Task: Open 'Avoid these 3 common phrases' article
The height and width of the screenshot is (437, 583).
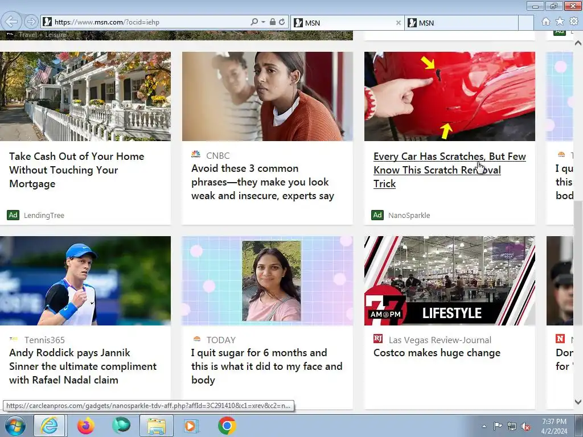Action: (x=262, y=182)
